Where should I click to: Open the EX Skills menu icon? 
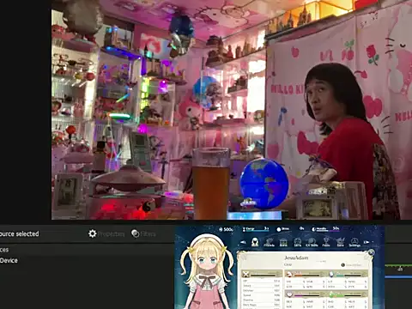tap(312, 242)
